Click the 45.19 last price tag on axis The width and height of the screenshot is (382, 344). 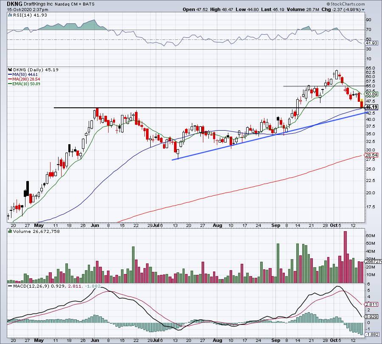point(371,107)
